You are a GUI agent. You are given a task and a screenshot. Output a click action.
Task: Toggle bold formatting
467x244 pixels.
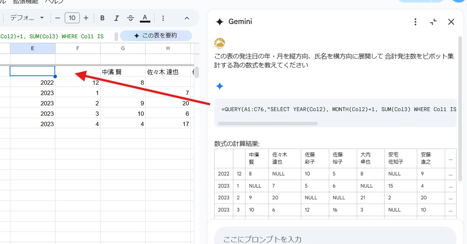pyautogui.click(x=102, y=18)
